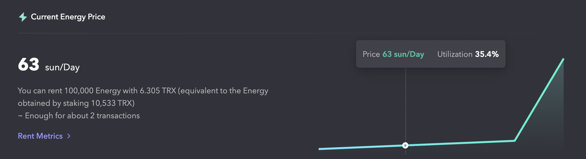Click the top peak of price curve
The height and width of the screenshot is (159, 586).
(x=563, y=59)
